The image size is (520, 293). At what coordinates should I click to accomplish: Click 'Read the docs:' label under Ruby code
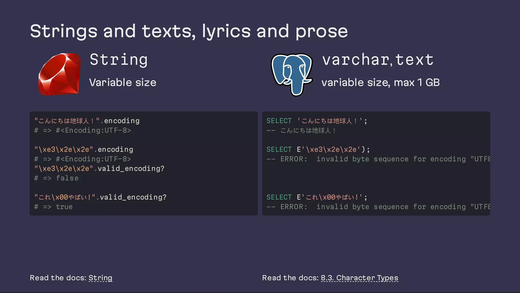coord(58,278)
